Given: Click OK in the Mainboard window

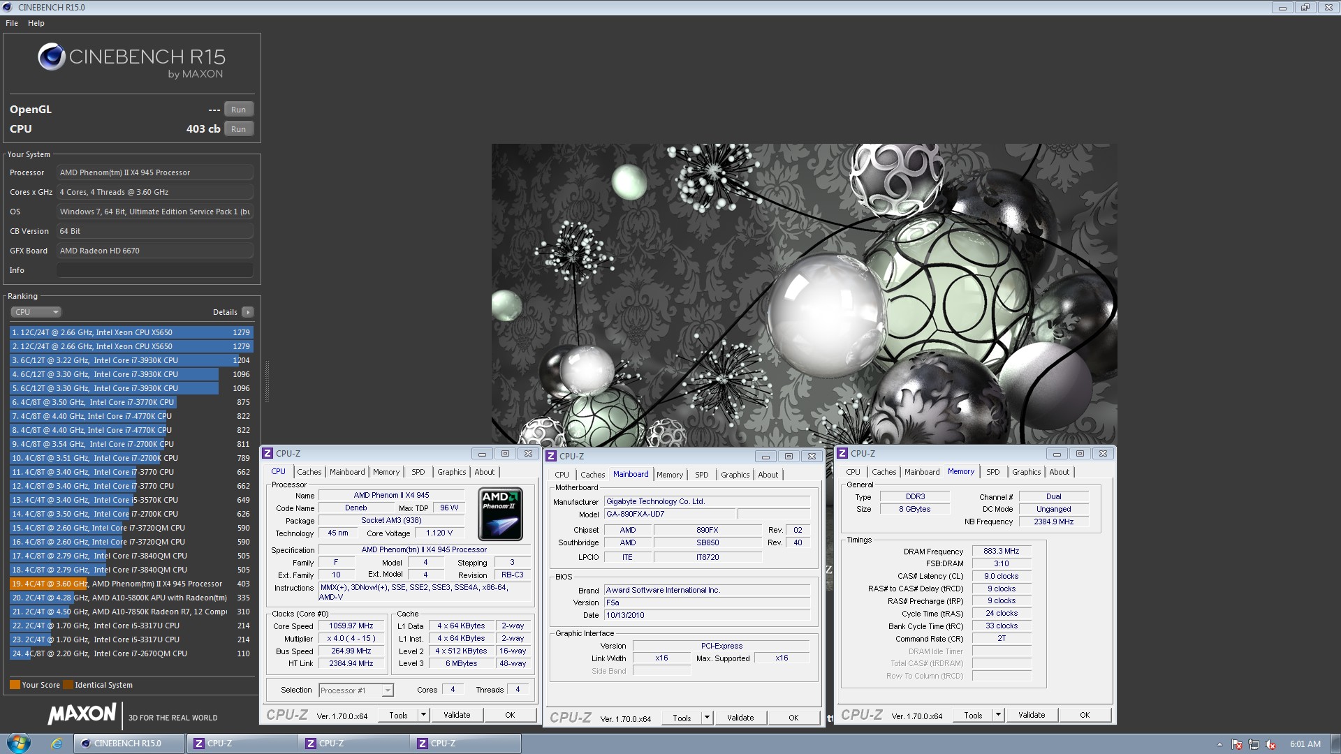Looking at the screenshot, I should click(793, 718).
